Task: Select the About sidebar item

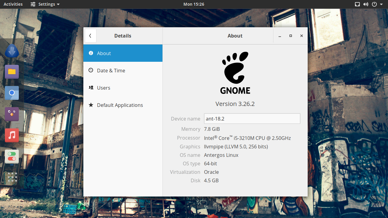Action: click(123, 53)
